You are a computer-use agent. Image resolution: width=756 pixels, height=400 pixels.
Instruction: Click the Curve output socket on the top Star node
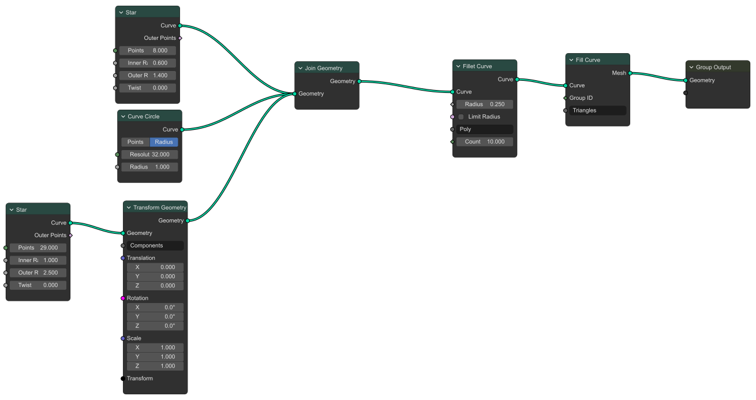click(181, 25)
